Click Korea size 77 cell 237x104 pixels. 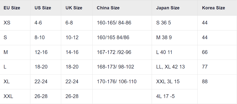point(217,67)
